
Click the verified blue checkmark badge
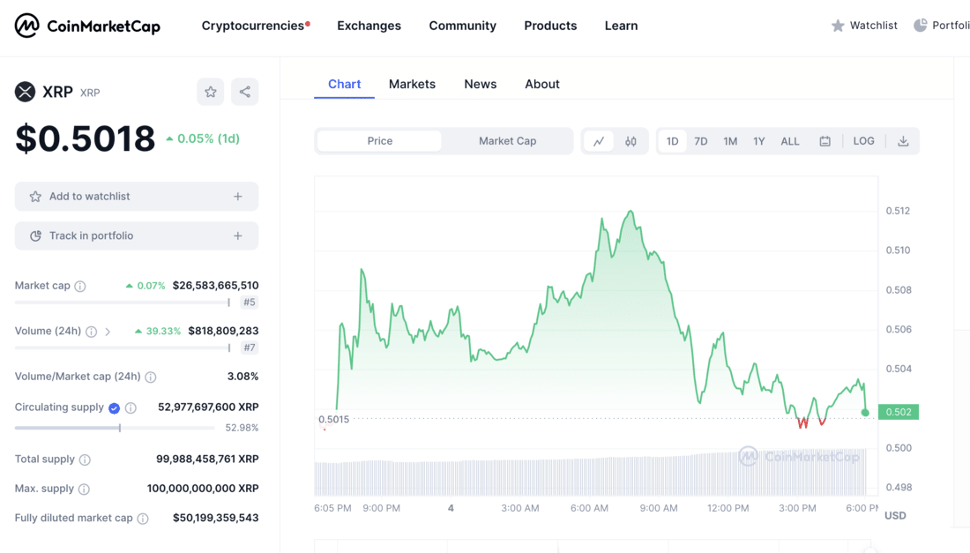[114, 407]
